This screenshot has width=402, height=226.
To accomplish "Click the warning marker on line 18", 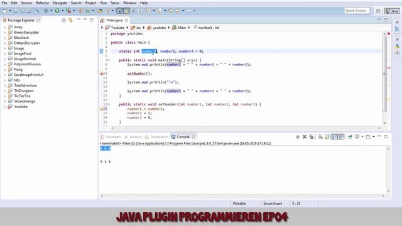I will [102, 109].
